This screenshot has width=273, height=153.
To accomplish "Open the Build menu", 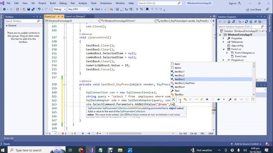I will pos(52,3).
